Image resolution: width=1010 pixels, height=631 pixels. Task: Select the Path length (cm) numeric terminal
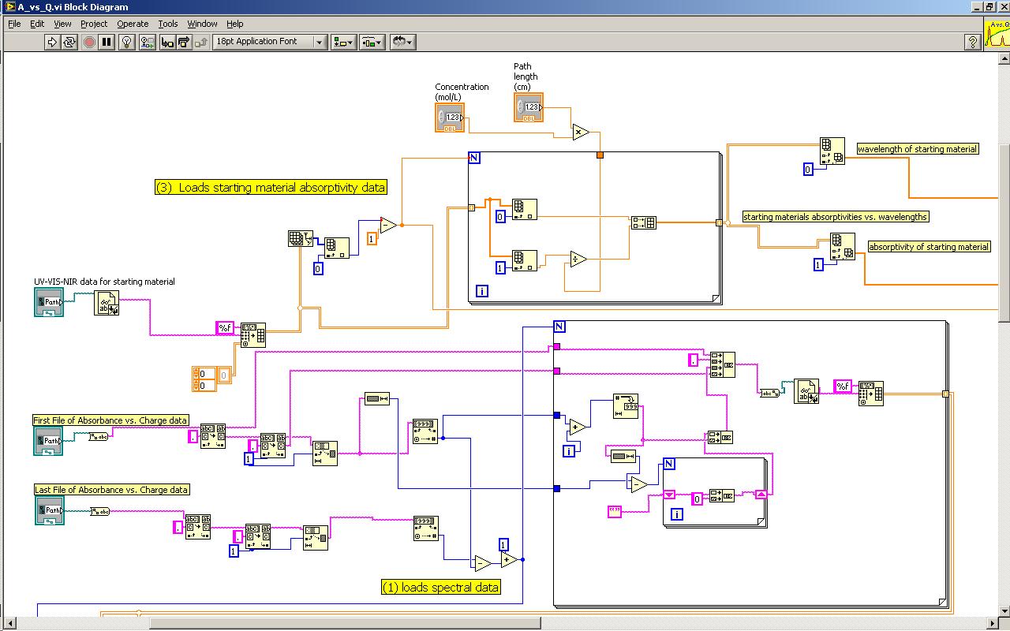coord(529,107)
